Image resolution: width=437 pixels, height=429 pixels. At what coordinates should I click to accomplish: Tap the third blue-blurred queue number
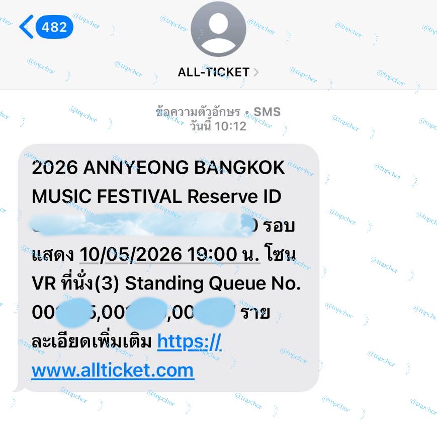click(x=215, y=312)
